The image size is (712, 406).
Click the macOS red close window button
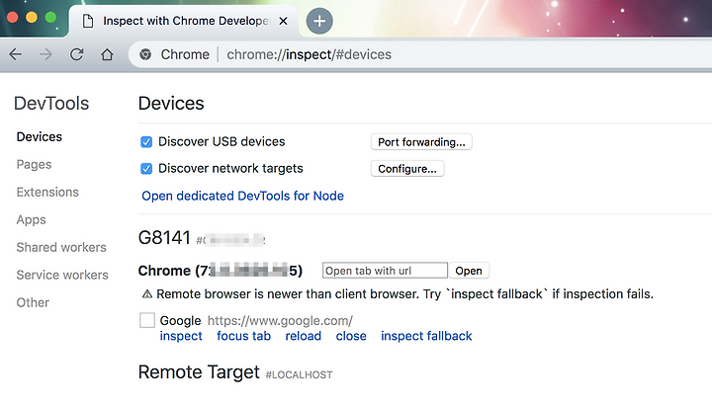click(x=12, y=18)
